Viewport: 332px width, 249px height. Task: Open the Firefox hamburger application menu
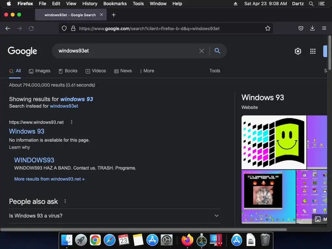click(324, 28)
